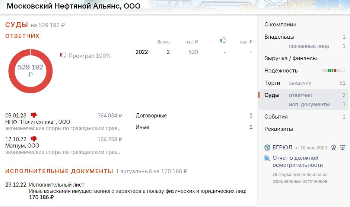Click the Надежность reliability indicator bar
Viewport: 350px width, 207px height.
[334, 71]
